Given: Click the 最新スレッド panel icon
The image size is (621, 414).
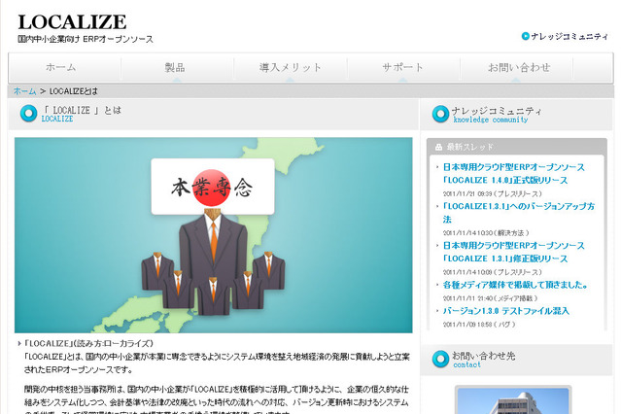Looking at the screenshot, I should click(x=438, y=148).
